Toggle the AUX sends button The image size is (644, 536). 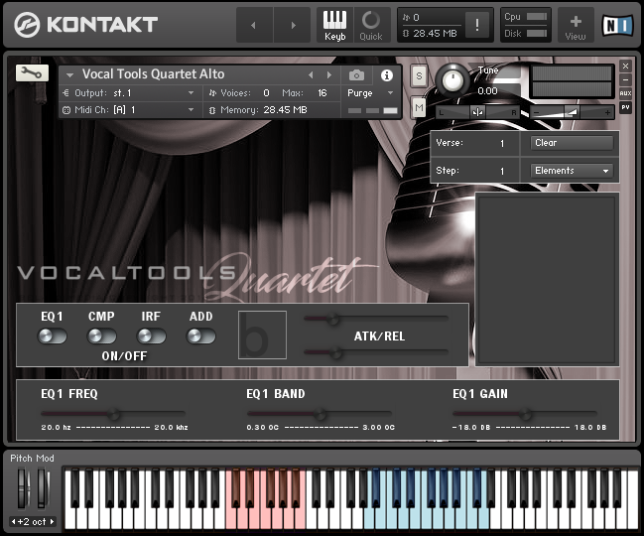point(625,93)
